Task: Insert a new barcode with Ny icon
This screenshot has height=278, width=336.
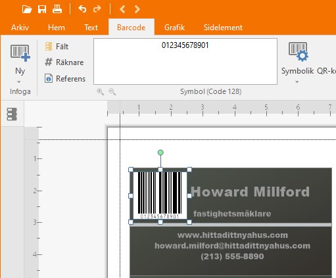Action: [x=20, y=53]
